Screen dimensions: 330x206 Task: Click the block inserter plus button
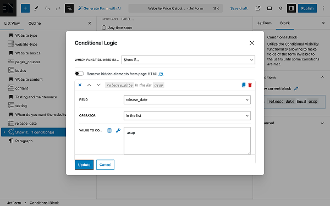click(25, 8)
